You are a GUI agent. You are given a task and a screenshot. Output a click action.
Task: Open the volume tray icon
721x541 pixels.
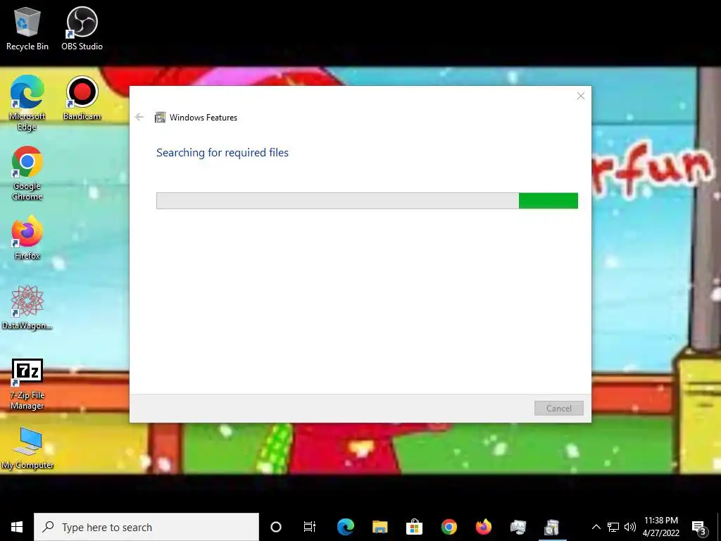point(630,527)
